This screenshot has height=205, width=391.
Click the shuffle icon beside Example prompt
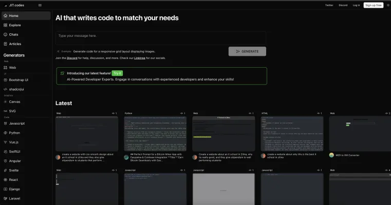click(x=58, y=51)
